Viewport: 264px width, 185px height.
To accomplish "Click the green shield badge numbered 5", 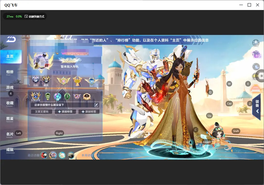I will 67,97.
